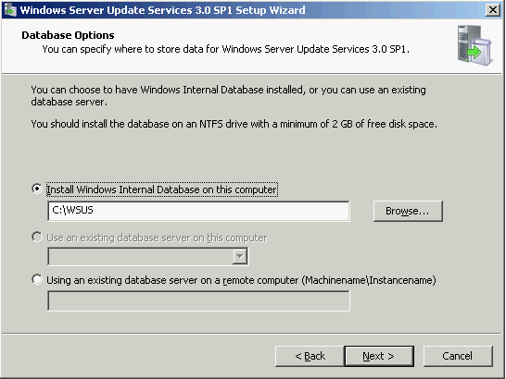Click the 'Use an existing database server' label
The image size is (506, 379).
coord(157,238)
